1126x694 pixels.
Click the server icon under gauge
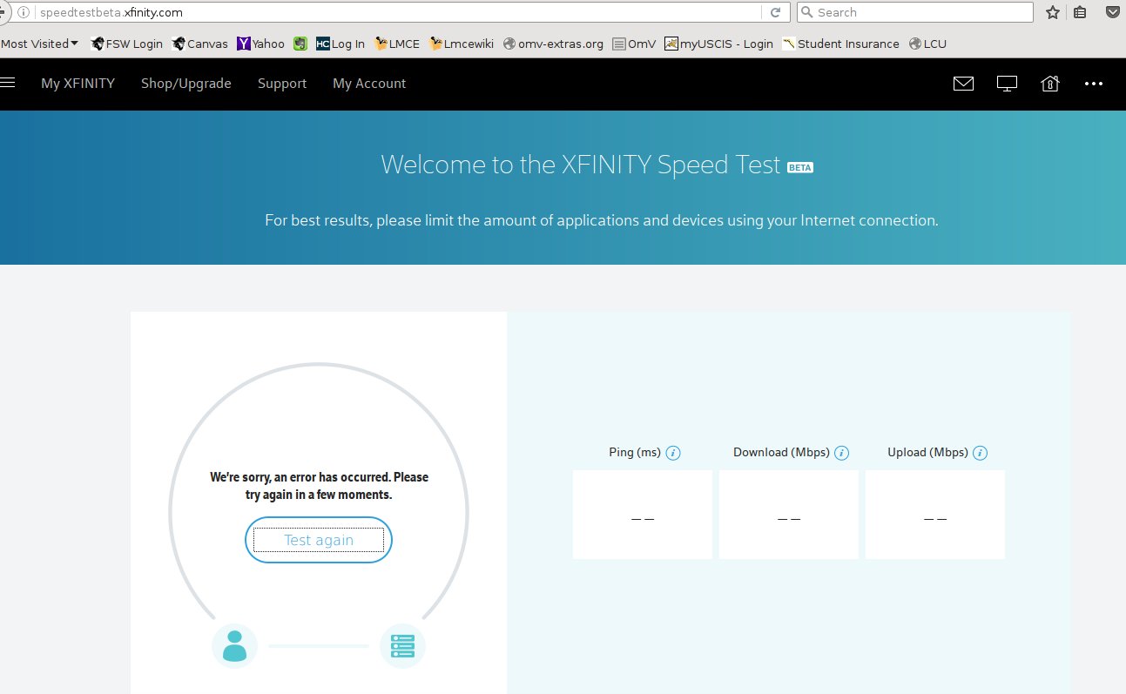[x=402, y=646]
